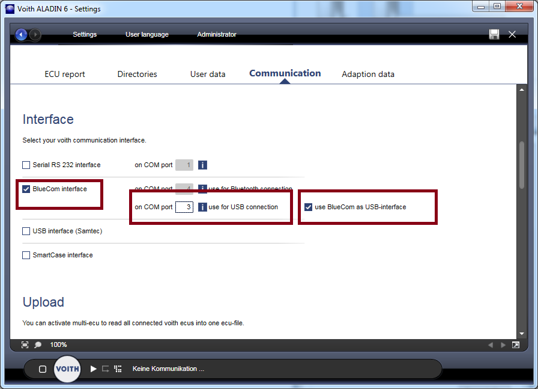
Task: Click the Serial RS 232 COM port field showing 1
Action: tap(184, 165)
